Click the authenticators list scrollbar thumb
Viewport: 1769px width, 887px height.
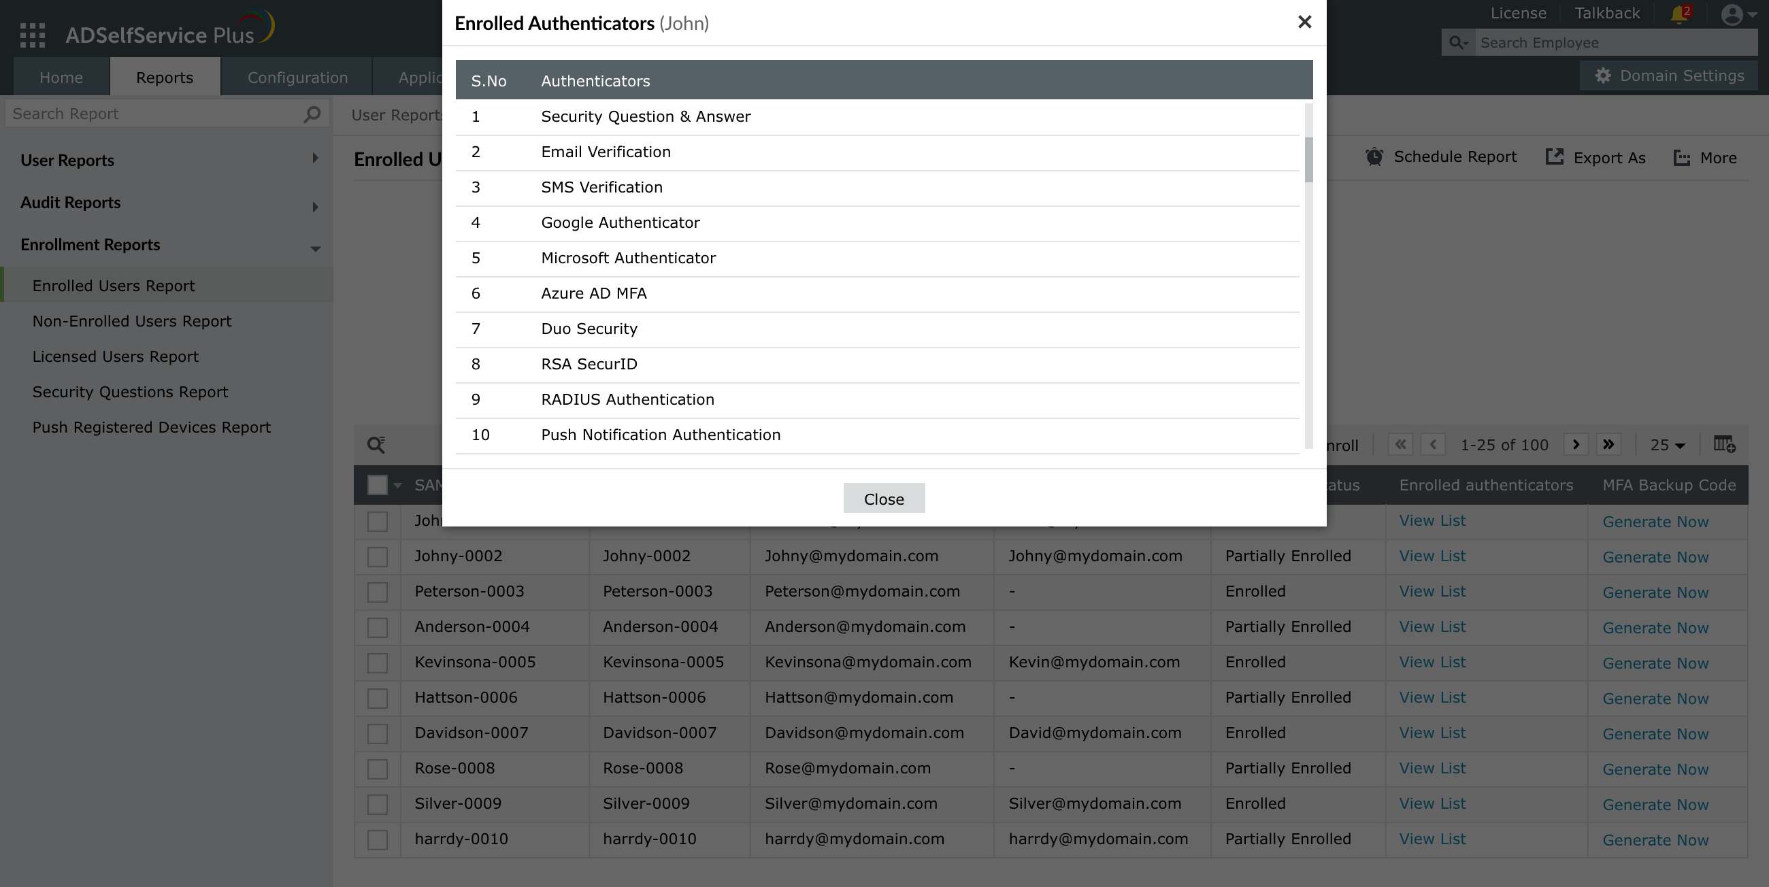pos(1308,160)
